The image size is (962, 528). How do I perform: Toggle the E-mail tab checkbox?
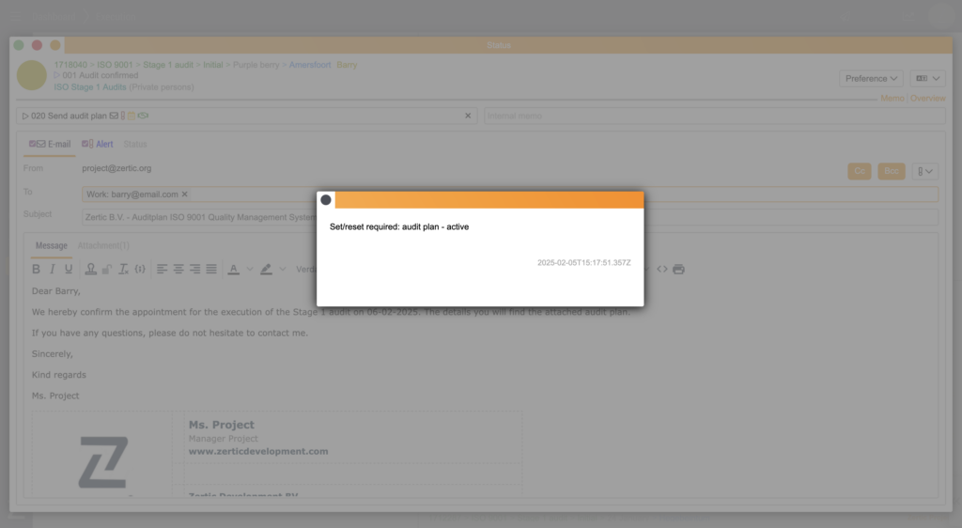(33, 145)
